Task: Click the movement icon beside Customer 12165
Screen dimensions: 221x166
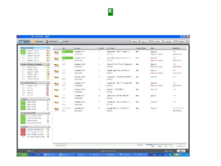Action: (48, 86)
